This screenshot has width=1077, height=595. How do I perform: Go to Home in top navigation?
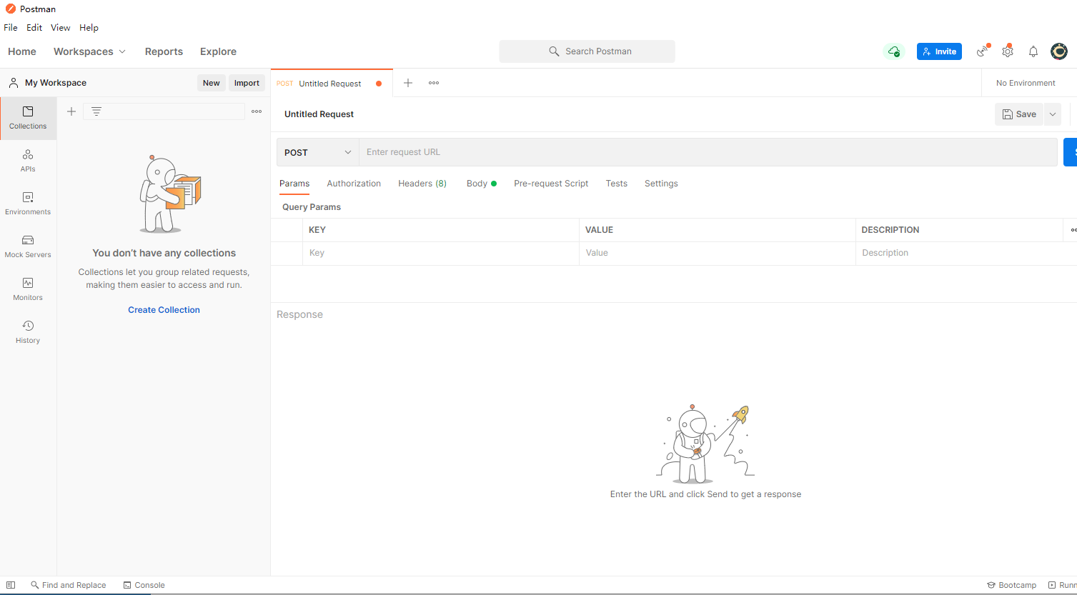[22, 51]
